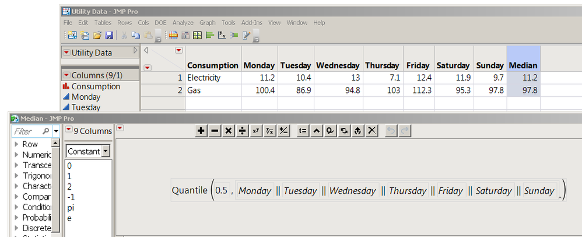The height and width of the screenshot is (237, 582).
Task: Open the Constant dropdown list
Action: [106, 151]
